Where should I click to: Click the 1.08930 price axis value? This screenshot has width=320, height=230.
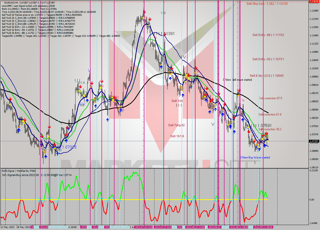click(x=314, y=101)
